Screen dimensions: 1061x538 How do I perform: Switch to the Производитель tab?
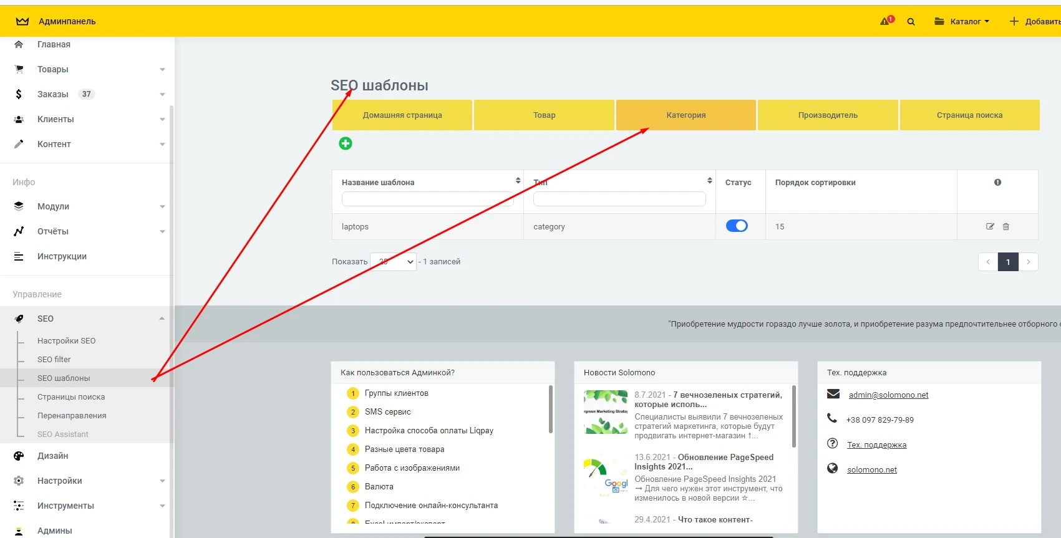tap(828, 115)
